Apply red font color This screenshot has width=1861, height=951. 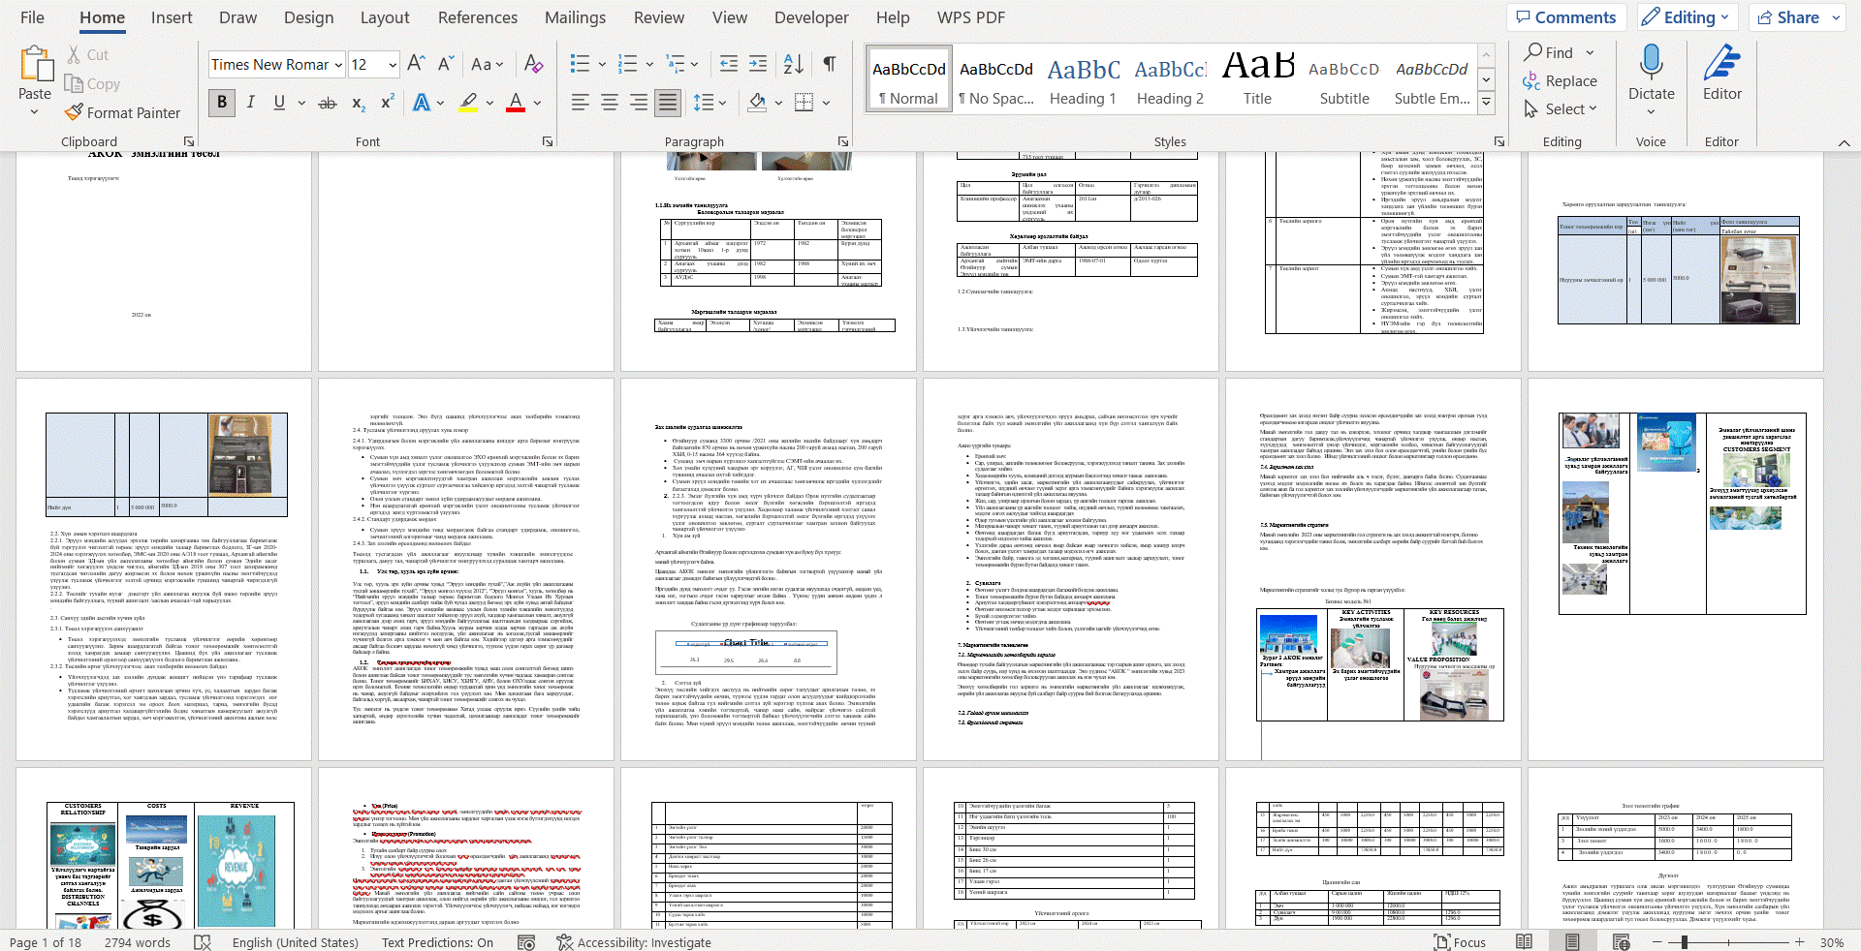(x=516, y=103)
